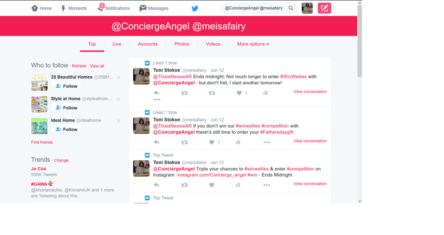Screen dimensions: 444x235
Task: View conversation for Ends midnight tweet
Action: coord(310,92)
